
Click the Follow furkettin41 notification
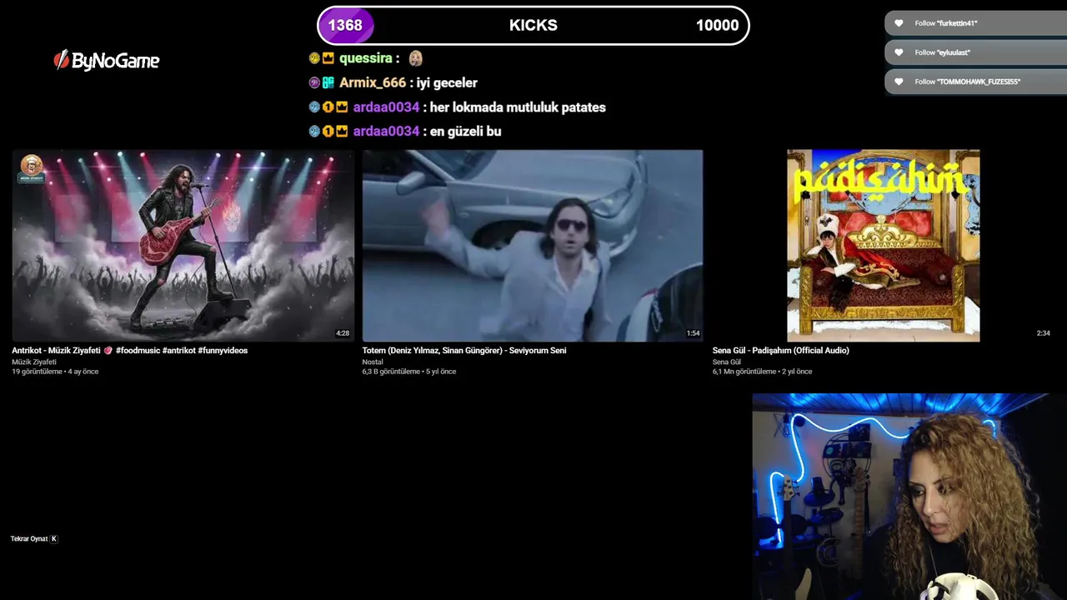point(975,23)
